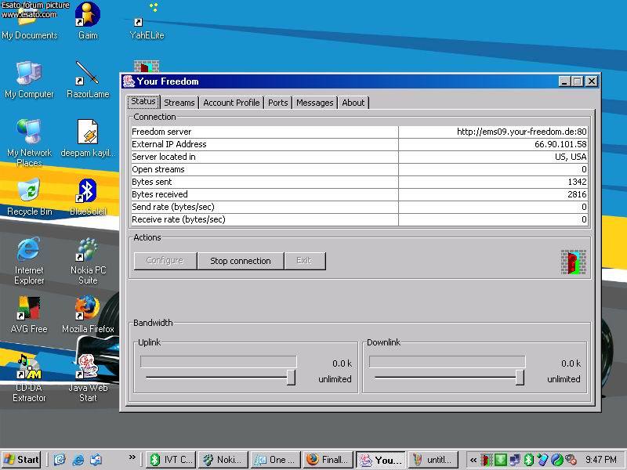Click the Downlink bandwidth slider handle
The height and width of the screenshot is (470, 627).
click(520, 378)
